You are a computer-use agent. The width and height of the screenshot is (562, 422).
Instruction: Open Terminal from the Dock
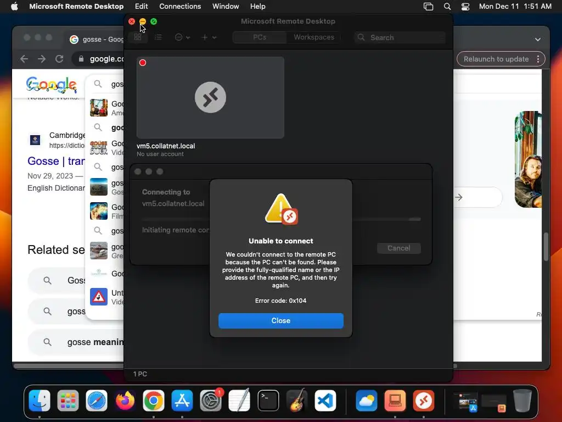(268, 401)
